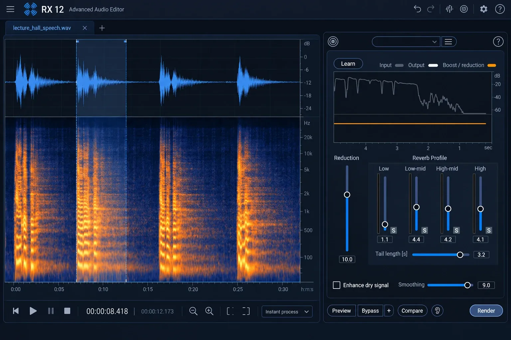Screen dimensions: 511x340
Task: Click the Tail length value 3.2
Action: tap(481, 255)
